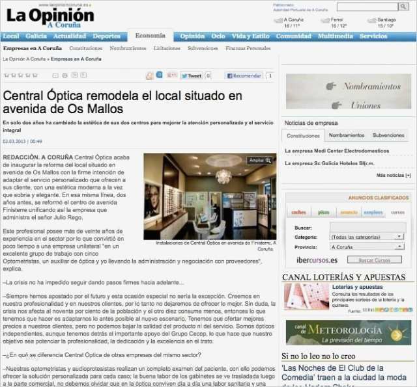Open the Ocio menu section
This screenshot has width=417, height=387.
pyautogui.click(x=218, y=36)
